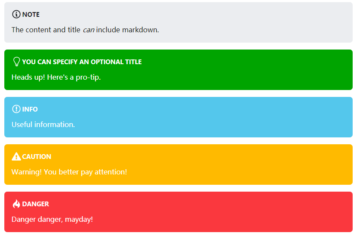The height and width of the screenshot is (236, 360).
Task: Click the DANGER heading label
Action: [x=35, y=204]
